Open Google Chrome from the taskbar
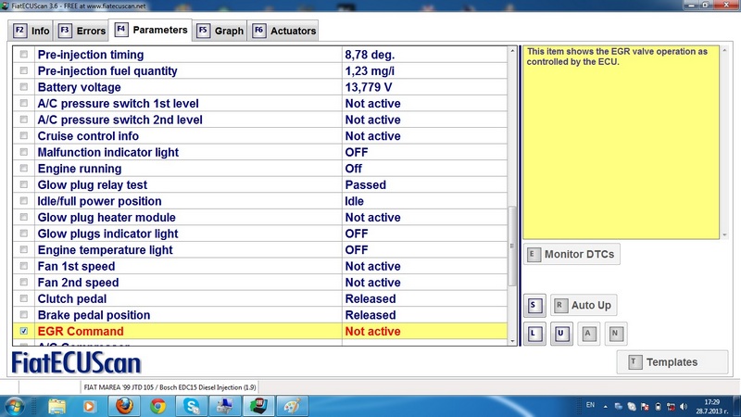 157,406
